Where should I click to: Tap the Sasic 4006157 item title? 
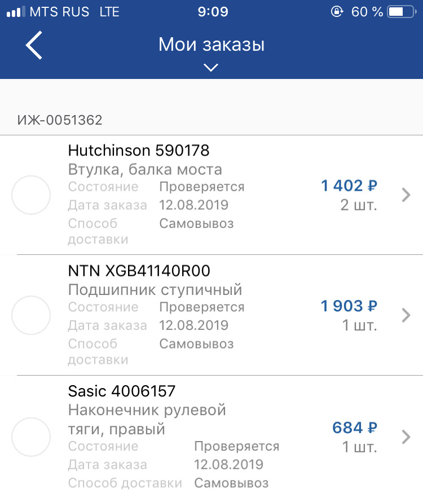tap(122, 391)
